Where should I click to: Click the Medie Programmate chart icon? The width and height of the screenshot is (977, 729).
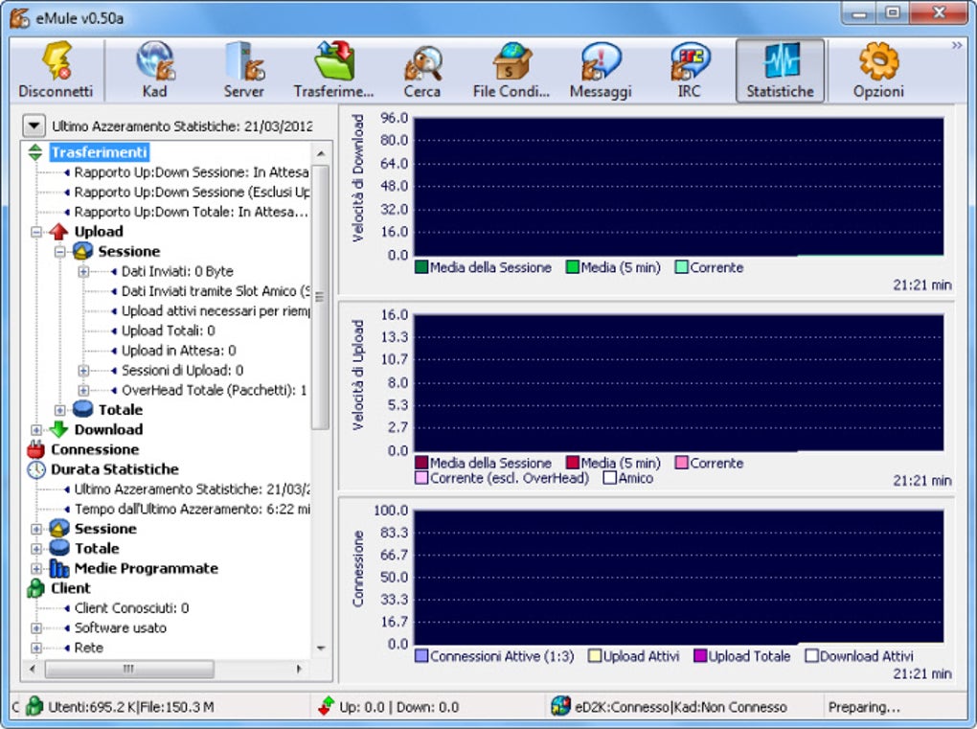pos(58,568)
